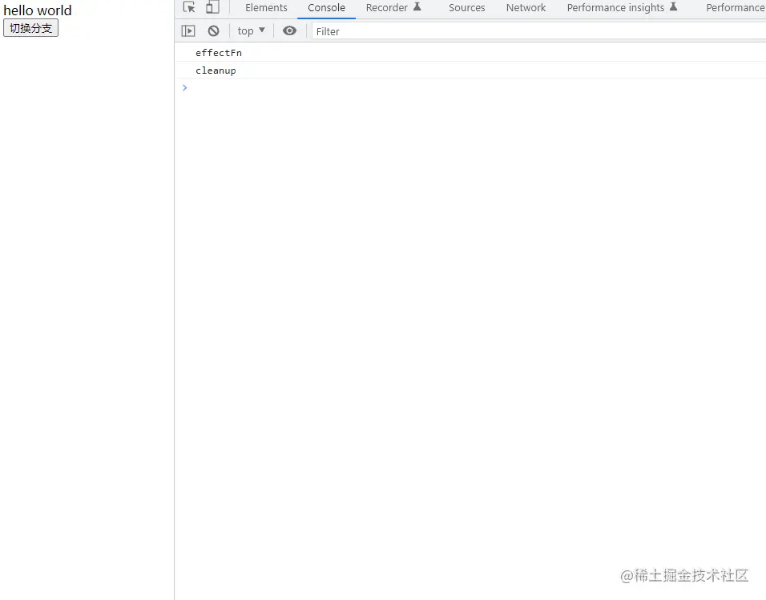Create a live expression with eye icon
766x600 pixels.
290,30
